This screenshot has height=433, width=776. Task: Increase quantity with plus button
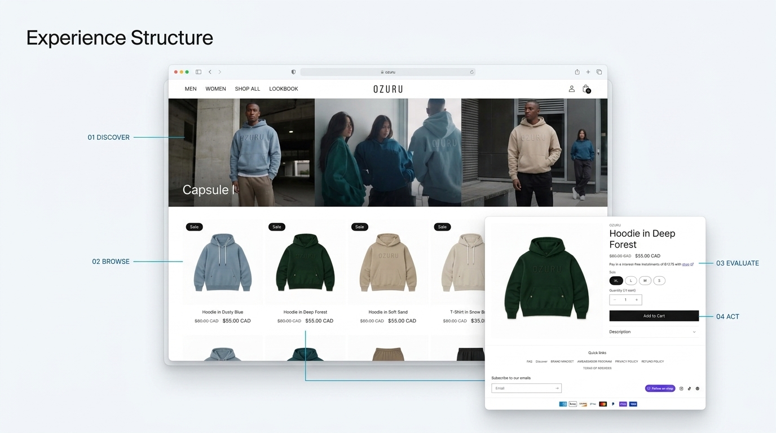[637, 300]
